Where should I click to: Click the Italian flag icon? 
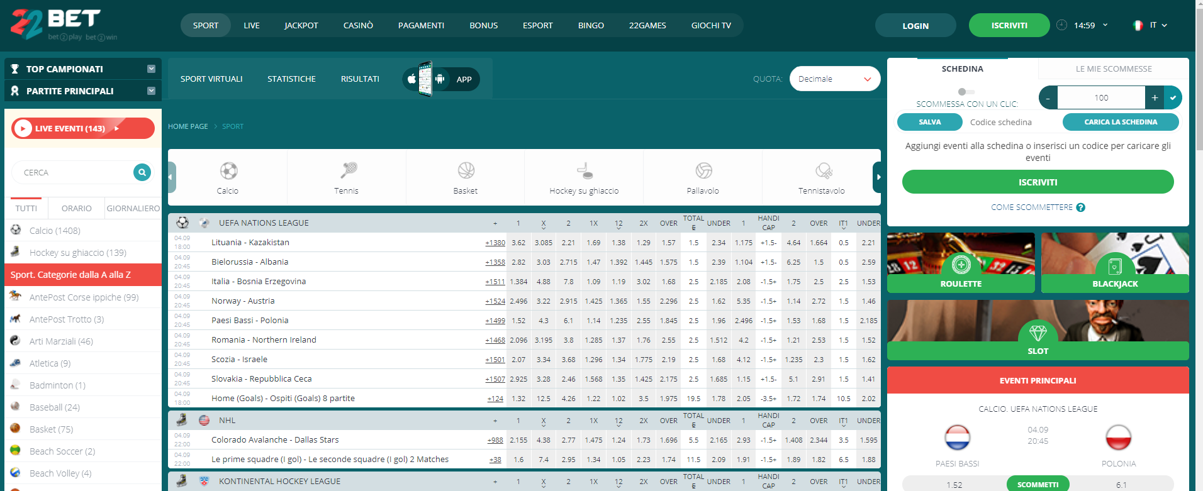point(1138,25)
